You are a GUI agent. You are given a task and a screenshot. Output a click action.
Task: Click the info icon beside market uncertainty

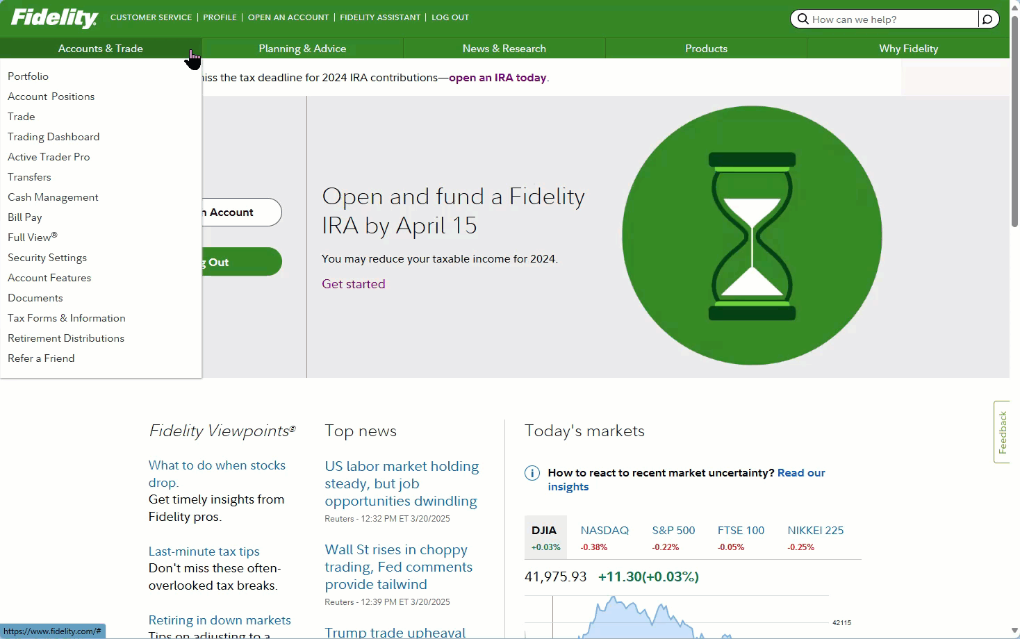point(532,473)
